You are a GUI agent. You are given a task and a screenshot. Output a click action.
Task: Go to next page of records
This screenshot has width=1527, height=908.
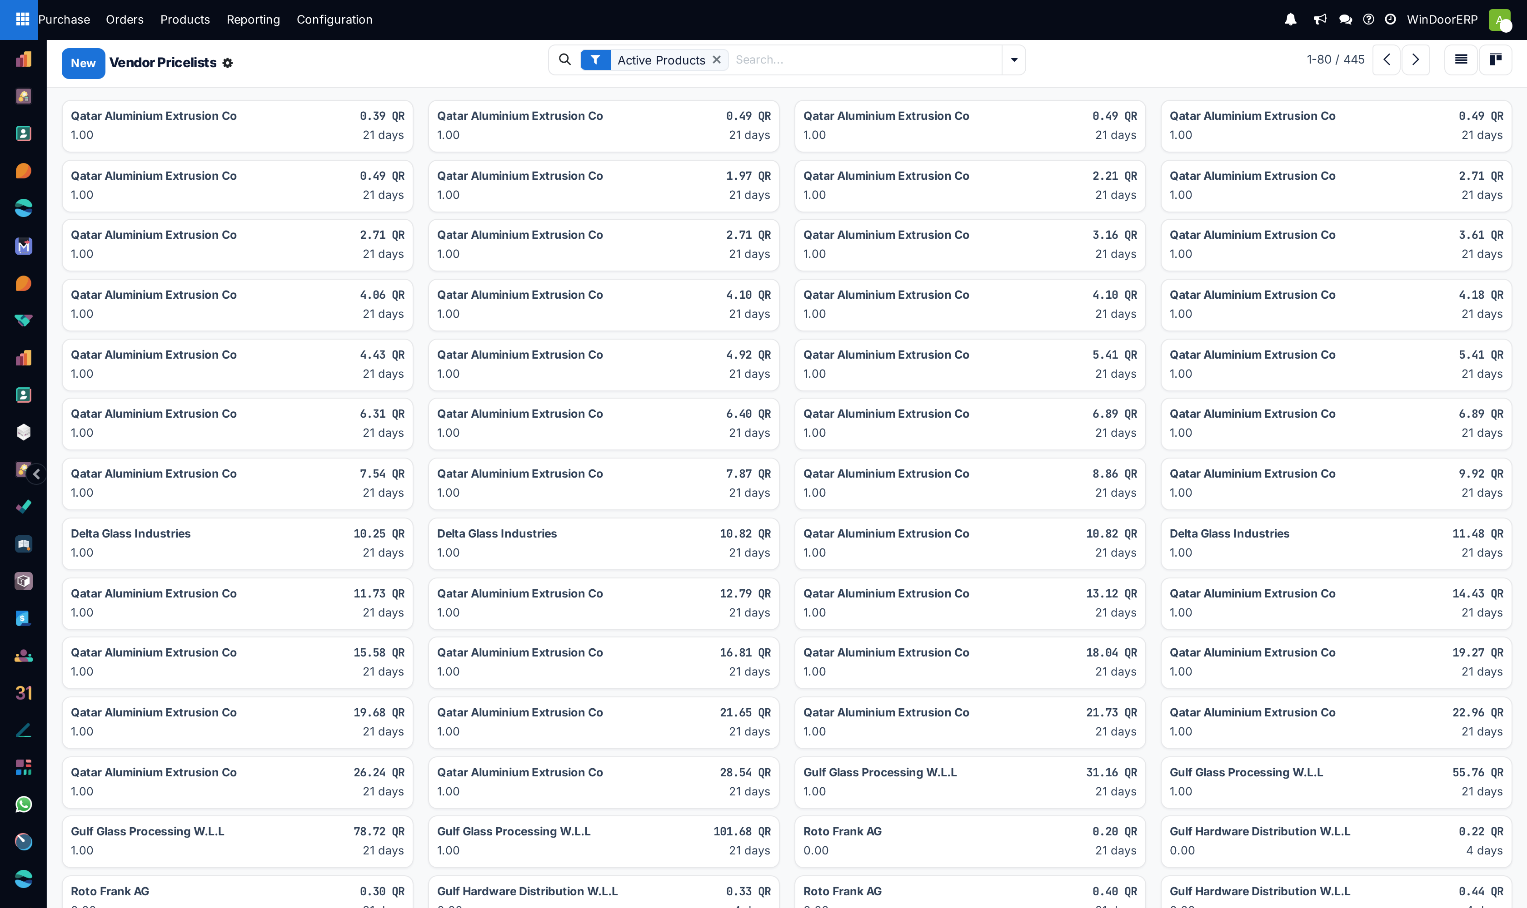point(1416,60)
